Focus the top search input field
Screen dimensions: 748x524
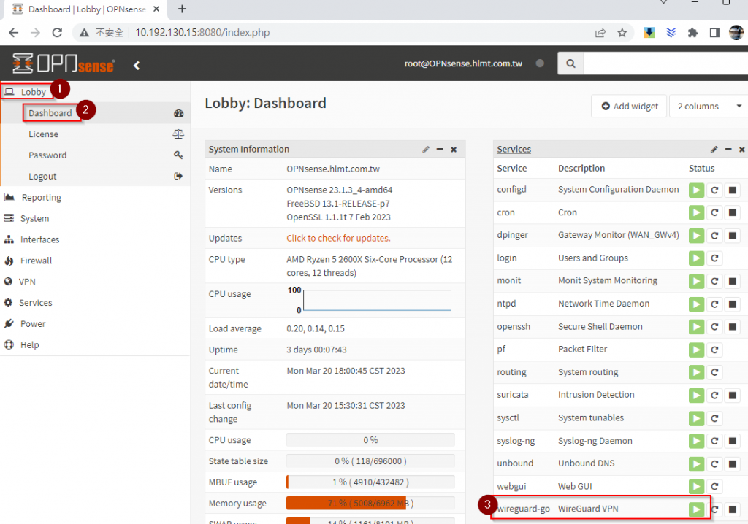pos(665,63)
